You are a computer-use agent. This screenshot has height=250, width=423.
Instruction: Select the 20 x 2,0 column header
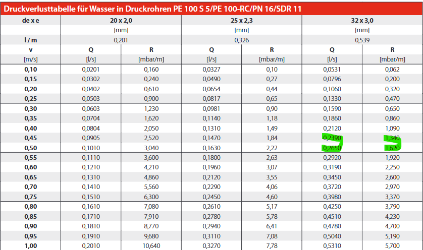121,21
